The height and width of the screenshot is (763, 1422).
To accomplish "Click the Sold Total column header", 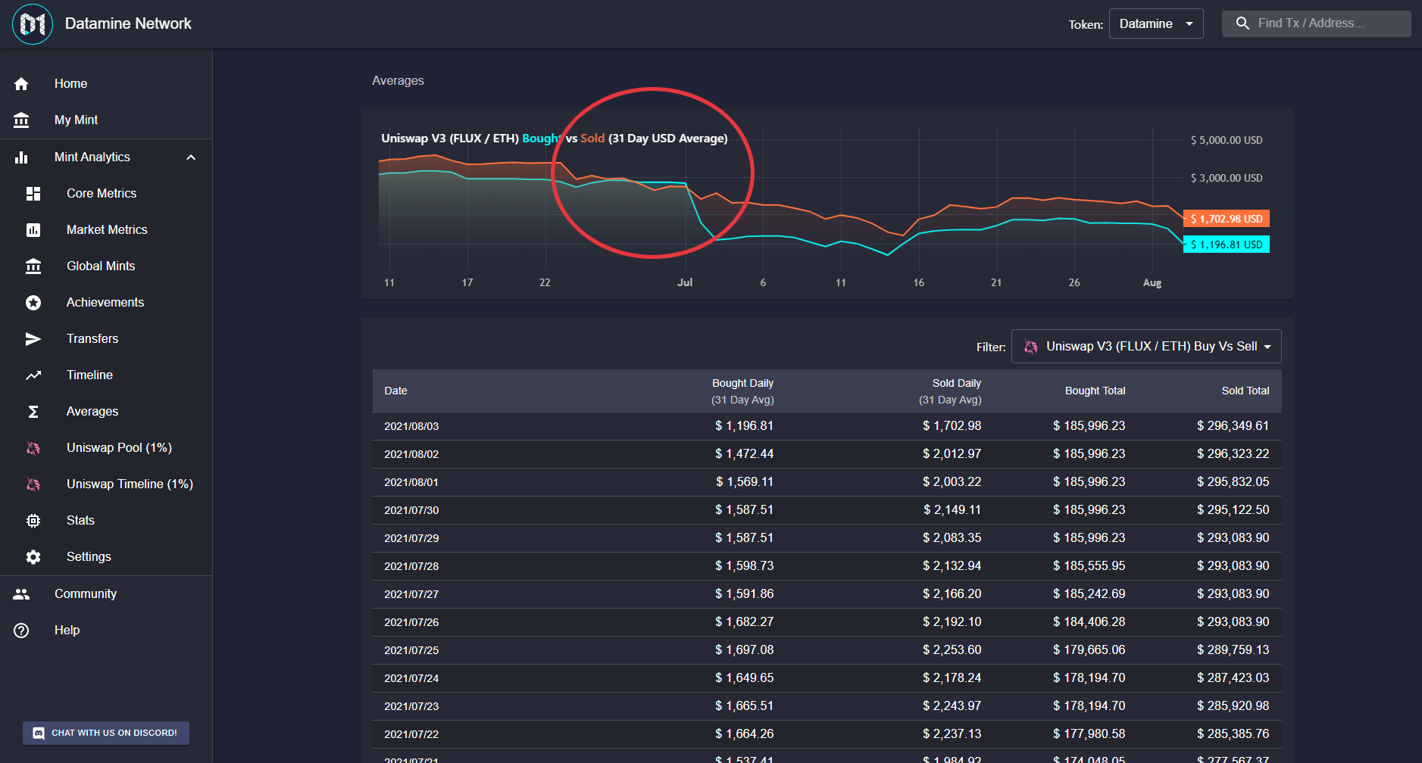I will point(1245,391).
